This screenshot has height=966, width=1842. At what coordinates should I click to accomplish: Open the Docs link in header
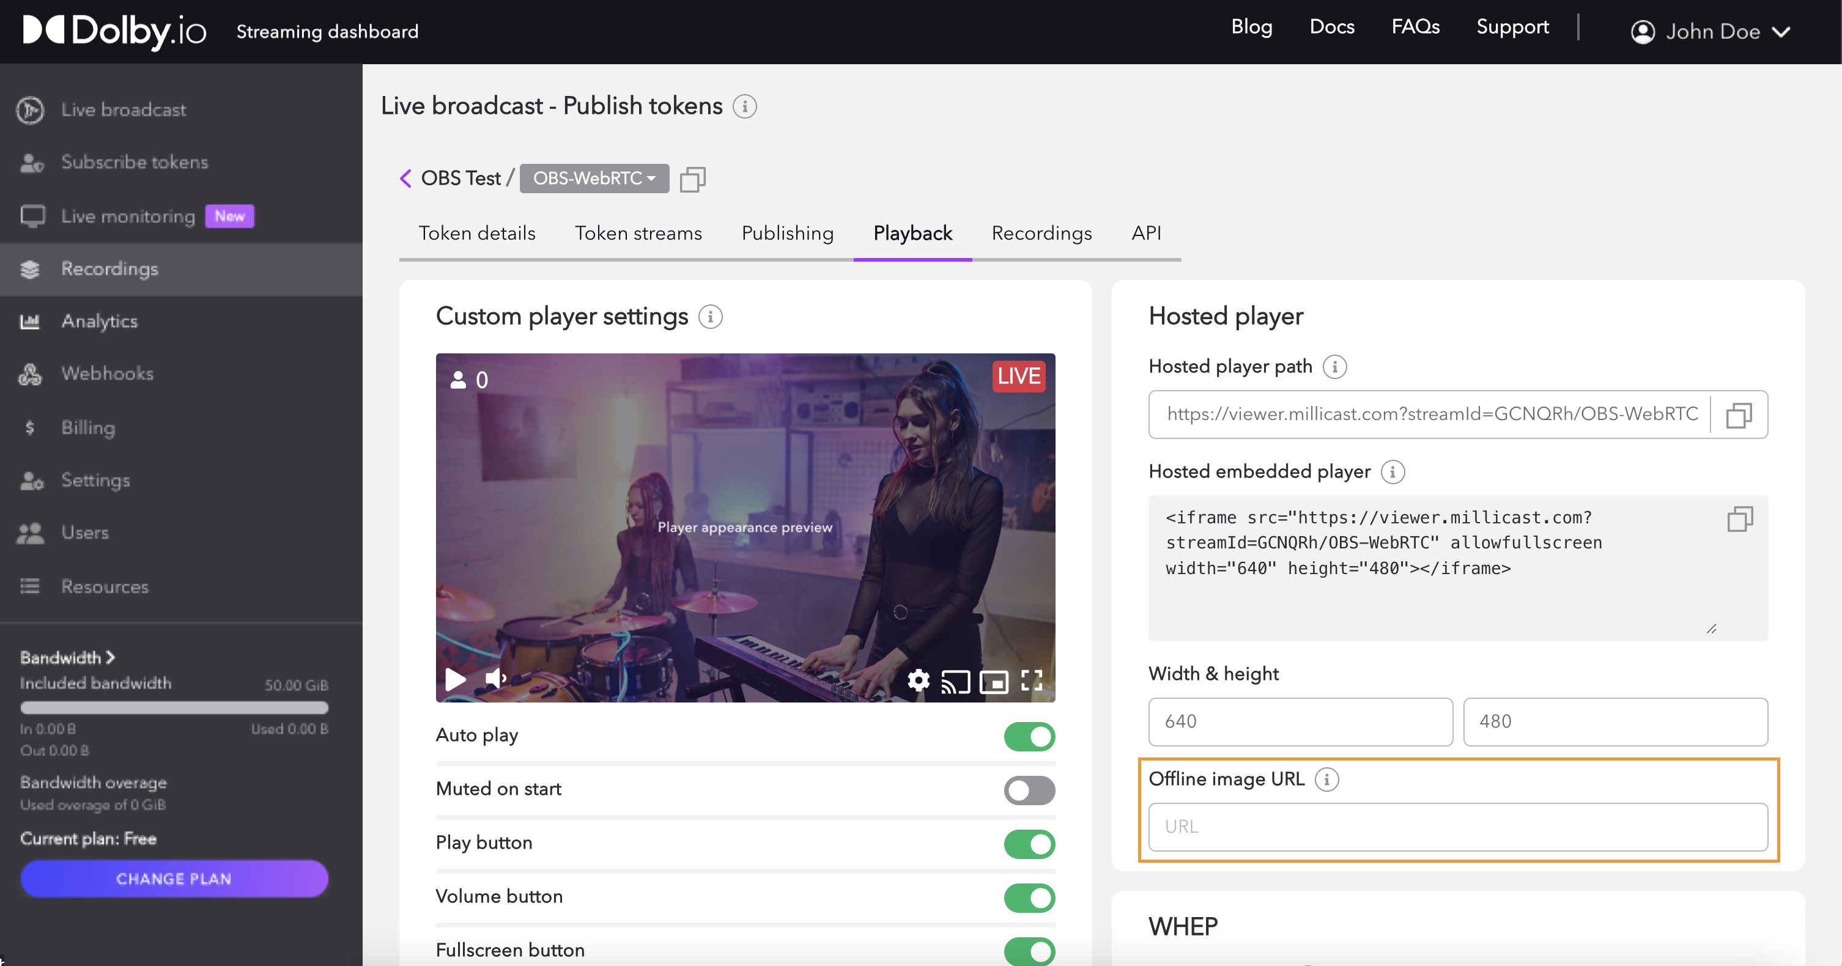tap(1331, 26)
